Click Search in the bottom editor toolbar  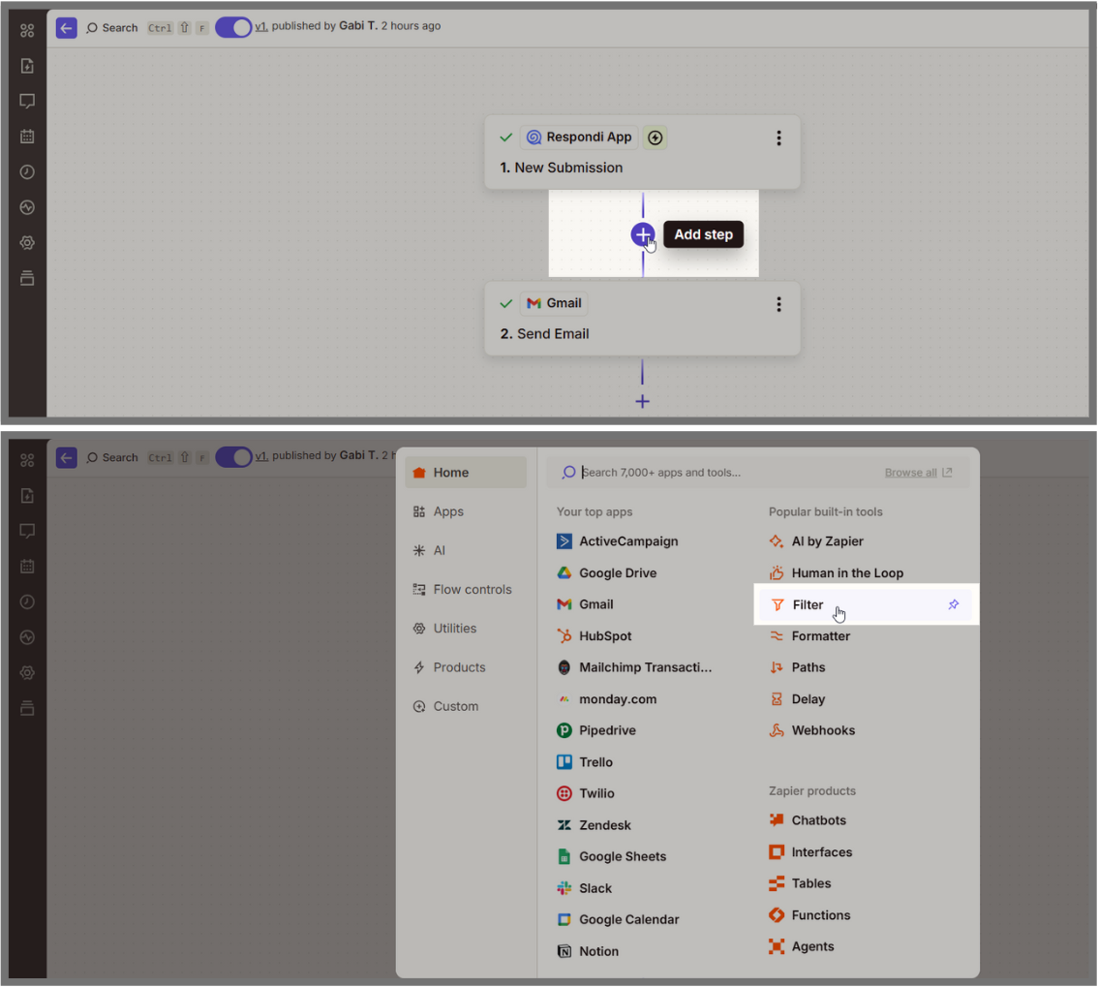tap(112, 457)
